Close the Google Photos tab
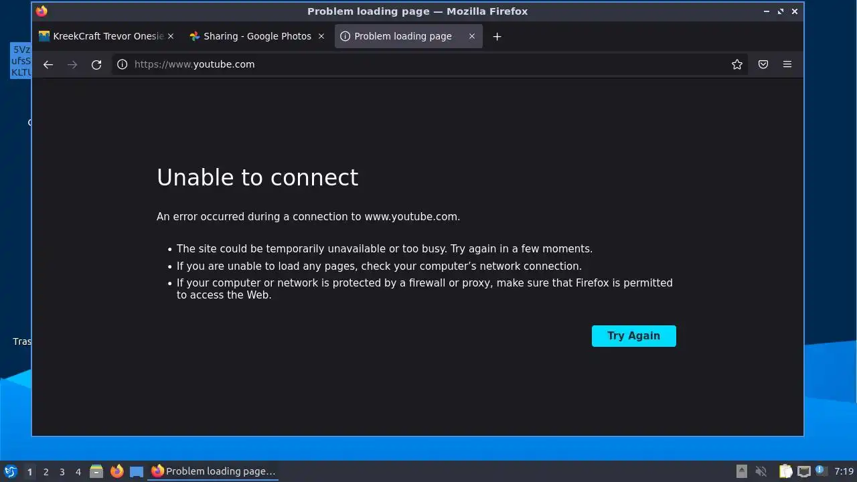The image size is (857, 482). coord(321,36)
